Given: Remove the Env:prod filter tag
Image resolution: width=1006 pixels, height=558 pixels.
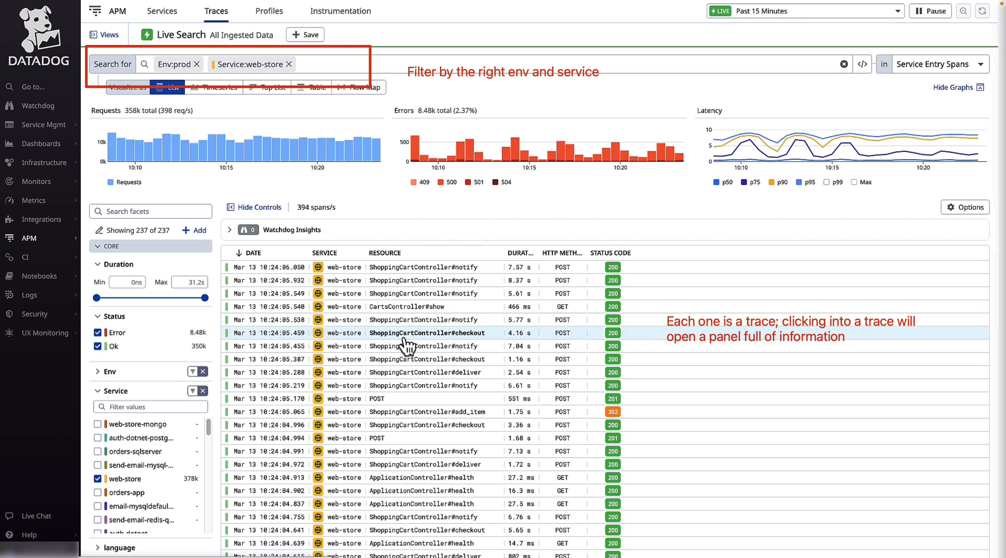Looking at the screenshot, I should coord(197,64).
